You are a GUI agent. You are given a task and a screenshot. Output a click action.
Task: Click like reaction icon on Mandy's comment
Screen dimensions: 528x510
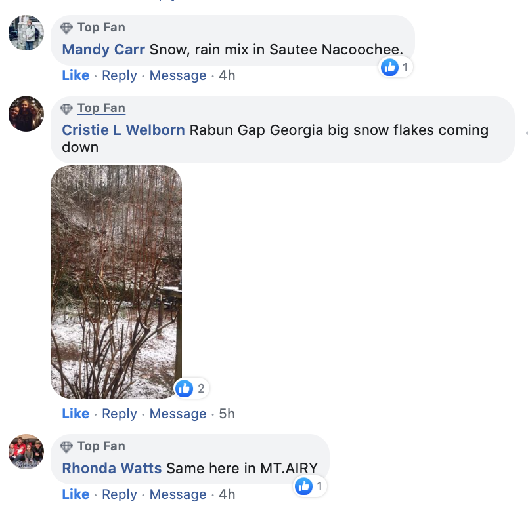click(390, 67)
